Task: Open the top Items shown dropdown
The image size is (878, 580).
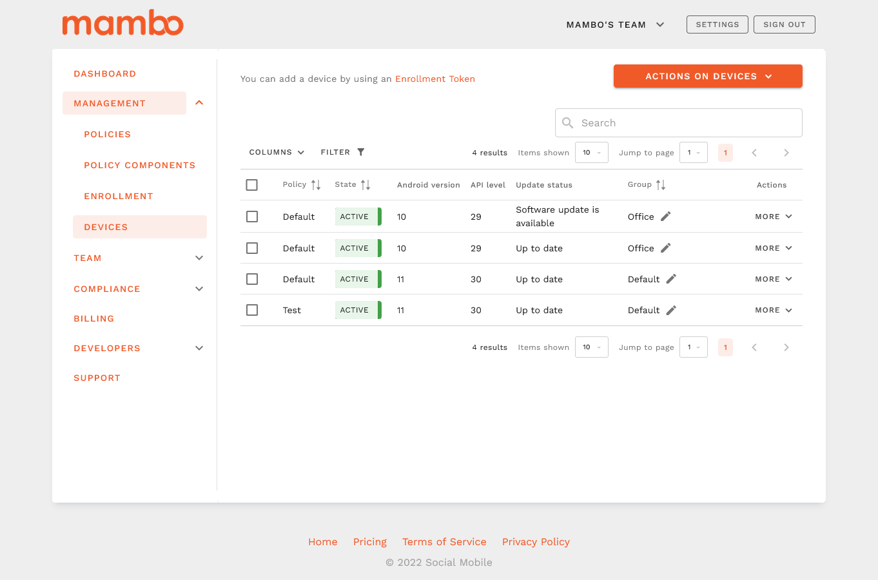Action: point(591,153)
